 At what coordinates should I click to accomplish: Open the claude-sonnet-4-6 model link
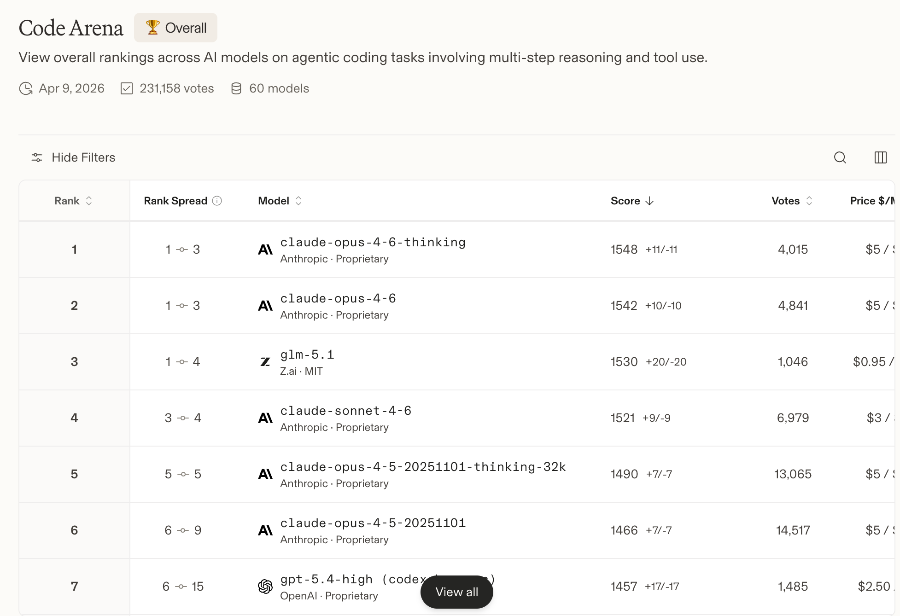[x=345, y=411]
